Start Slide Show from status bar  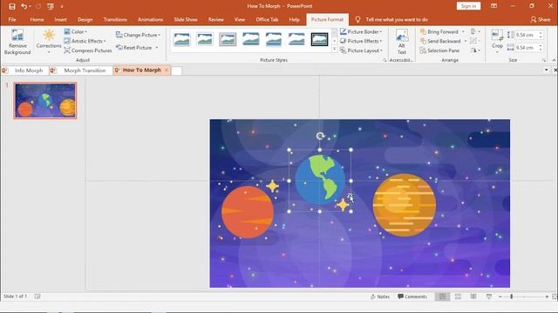pyautogui.click(x=489, y=296)
